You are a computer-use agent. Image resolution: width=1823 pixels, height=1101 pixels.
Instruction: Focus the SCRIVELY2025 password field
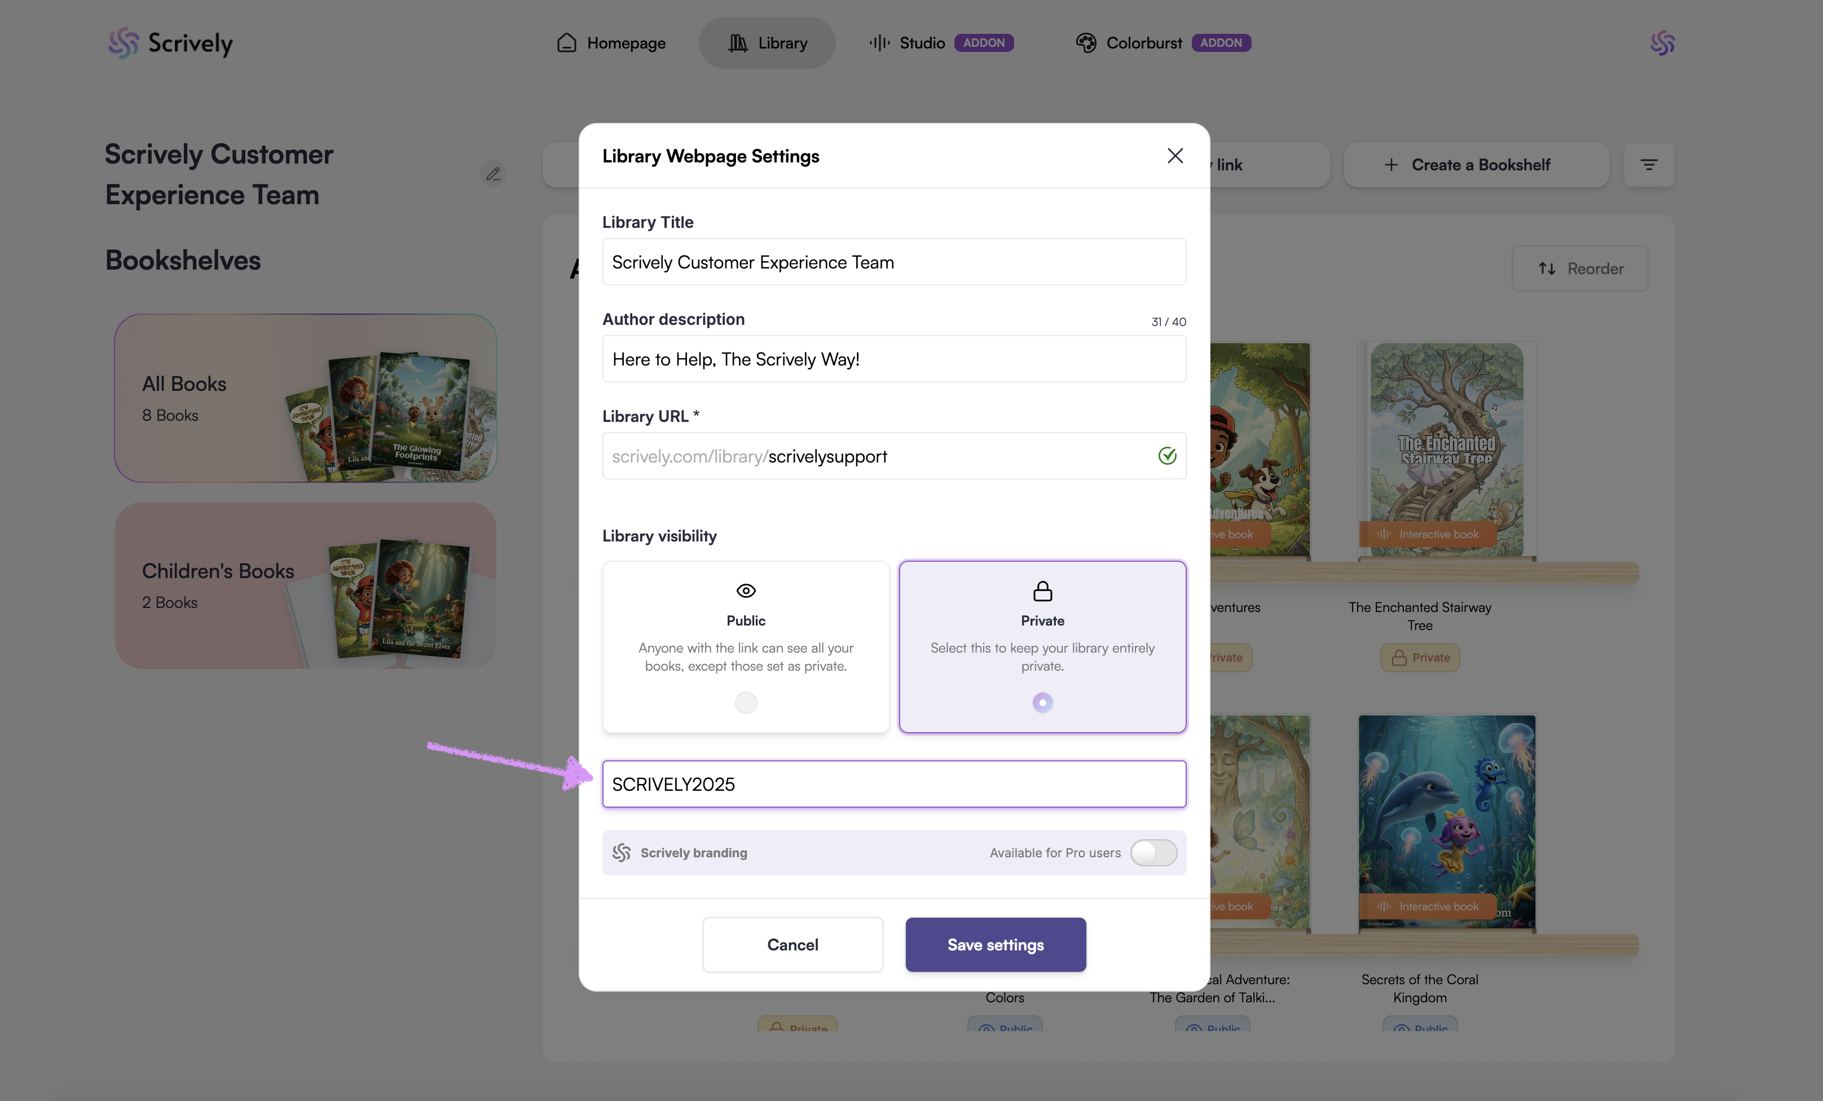pos(894,783)
